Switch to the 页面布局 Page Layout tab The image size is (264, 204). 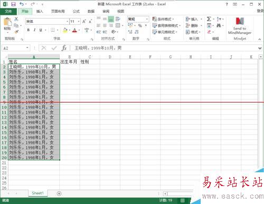58,11
